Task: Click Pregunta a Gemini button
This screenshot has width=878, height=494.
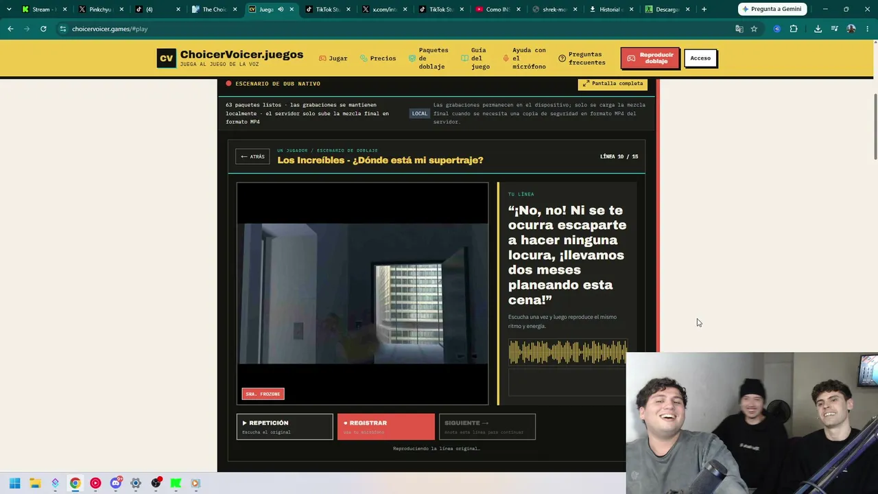Action: pyautogui.click(x=772, y=9)
